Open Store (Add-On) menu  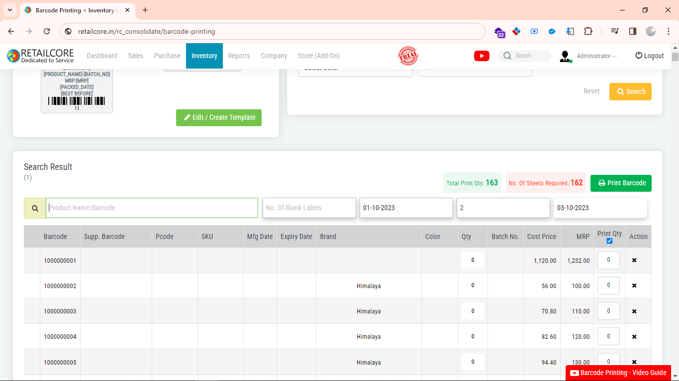pos(319,56)
